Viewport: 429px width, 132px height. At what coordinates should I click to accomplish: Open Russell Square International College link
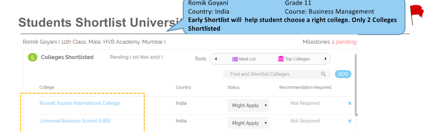click(x=79, y=103)
